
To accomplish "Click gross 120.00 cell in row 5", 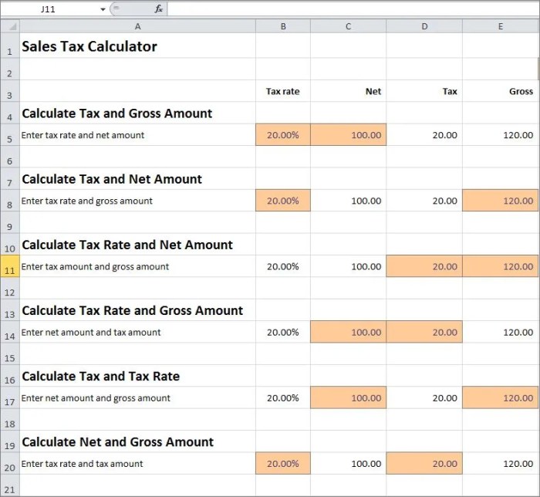I will coord(501,135).
